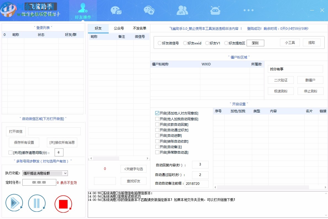Screen dimensions: 328x219
Task: Collapse the 僵尸粉区域 section header
Action: (239, 57)
